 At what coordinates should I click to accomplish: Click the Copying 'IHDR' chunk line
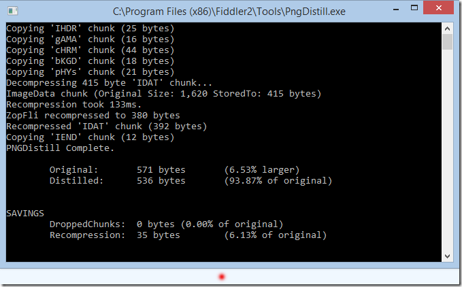[90, 29]
